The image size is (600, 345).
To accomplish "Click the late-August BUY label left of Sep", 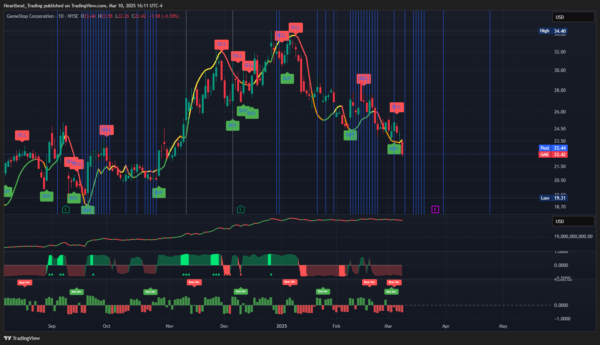I will (x=47, y=196).
